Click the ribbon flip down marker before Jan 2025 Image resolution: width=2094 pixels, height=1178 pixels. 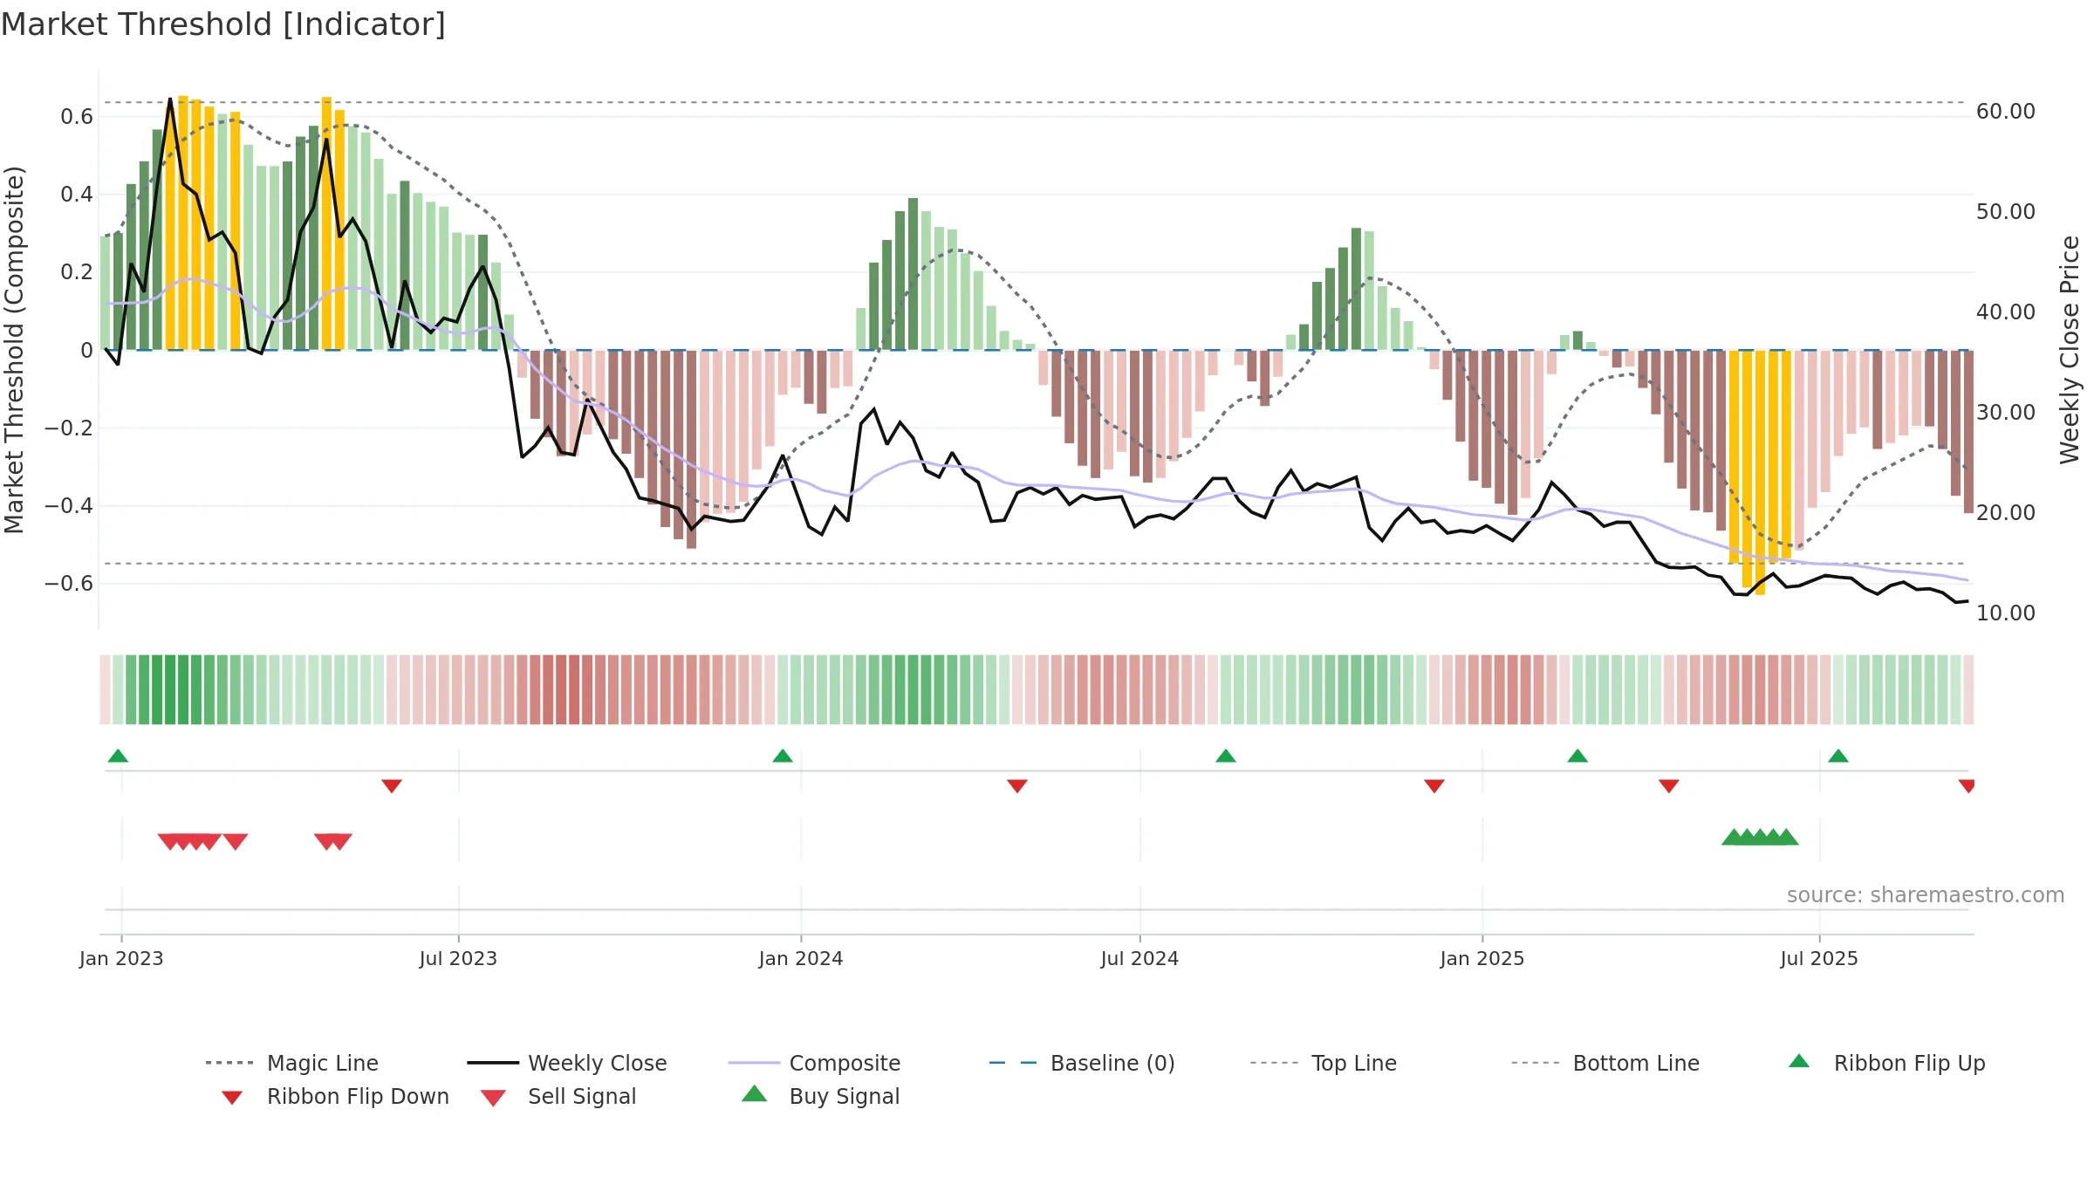point(1434,786)
